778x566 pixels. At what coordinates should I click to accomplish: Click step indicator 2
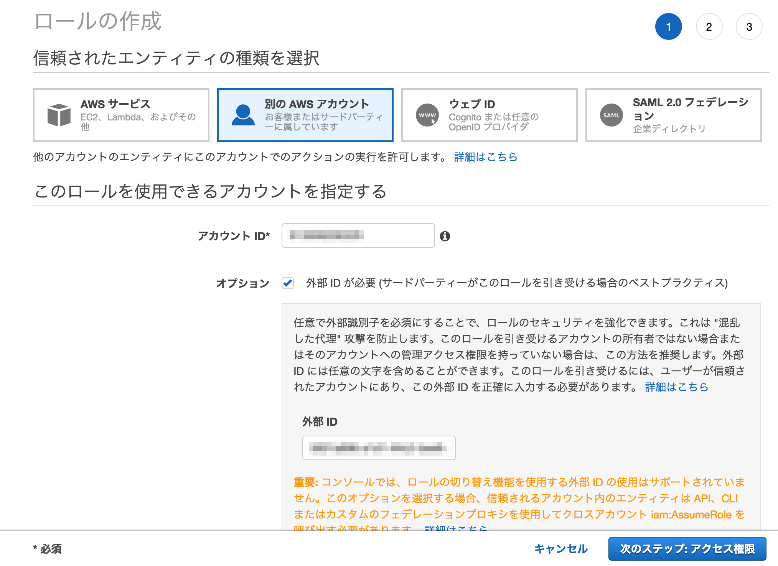click(709, 26)
